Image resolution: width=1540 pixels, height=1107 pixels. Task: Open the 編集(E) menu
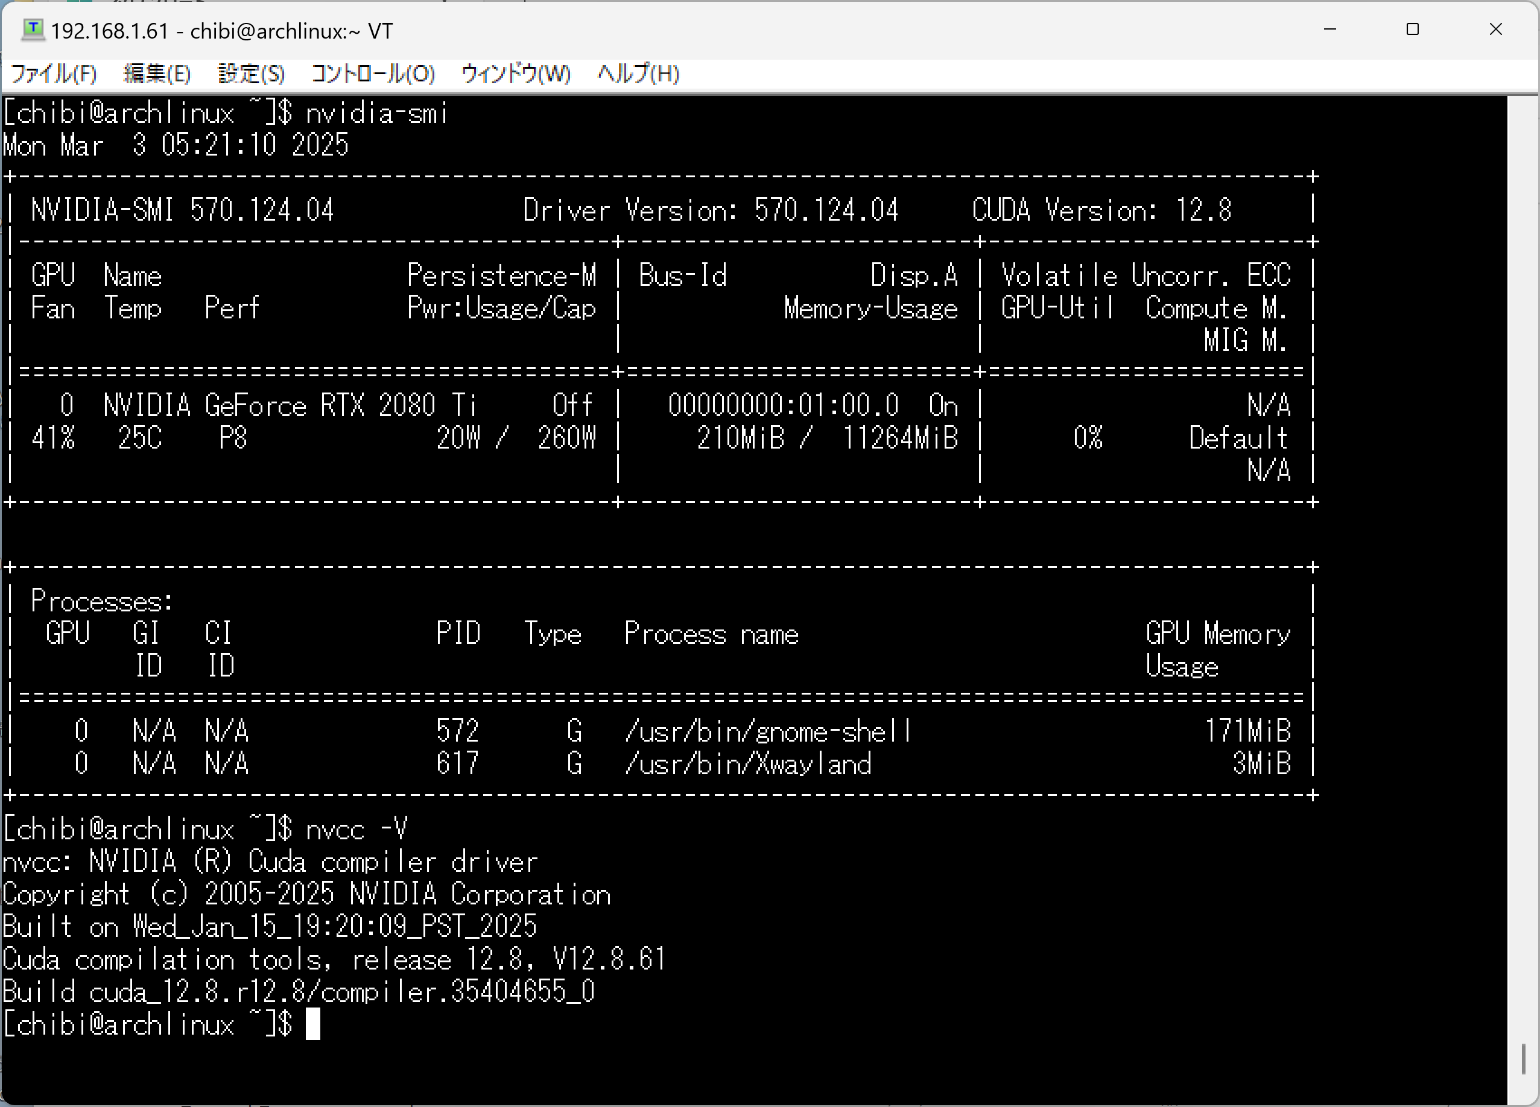[x=157, y=74]
